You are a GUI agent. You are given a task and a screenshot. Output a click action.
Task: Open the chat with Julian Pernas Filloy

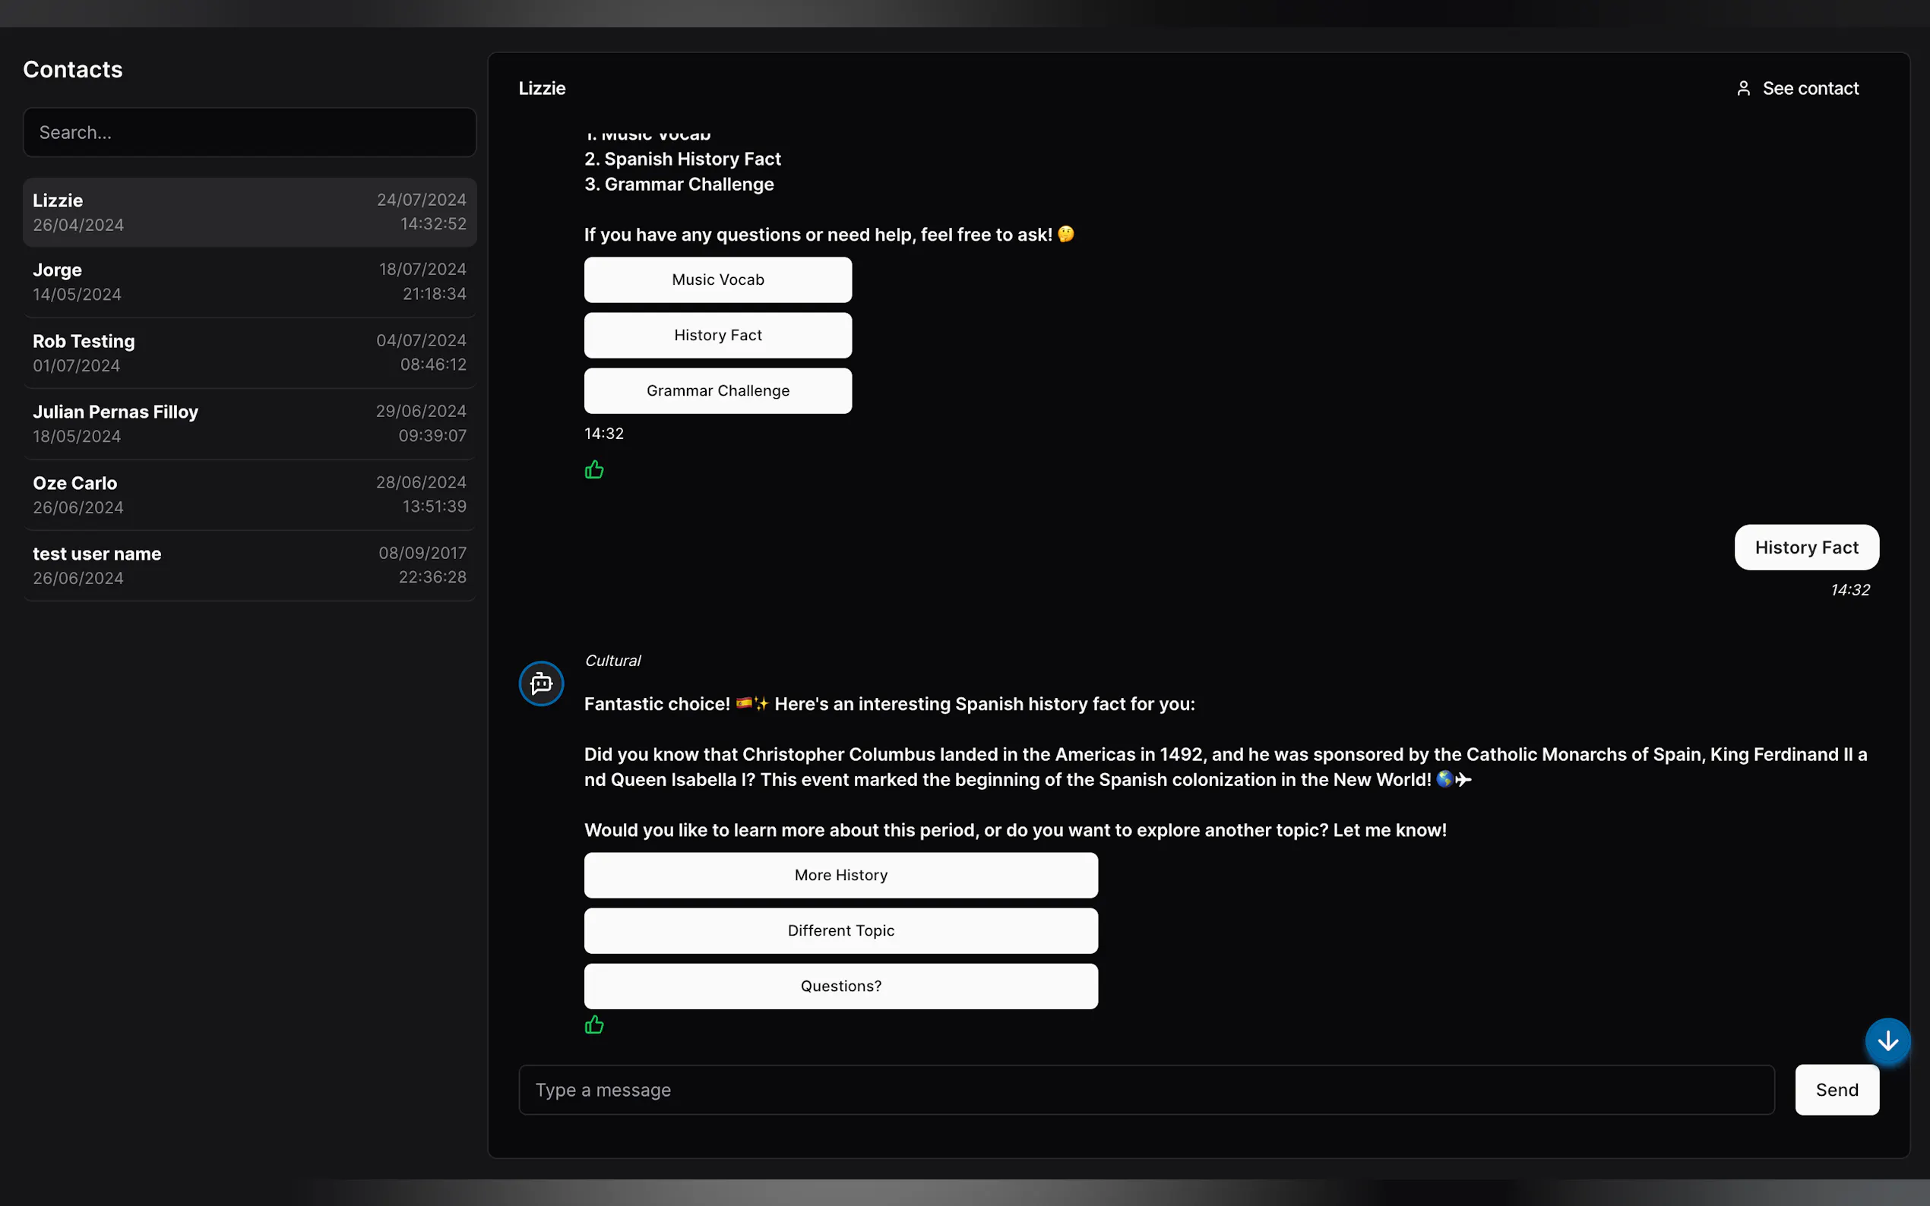click(249, 424)
